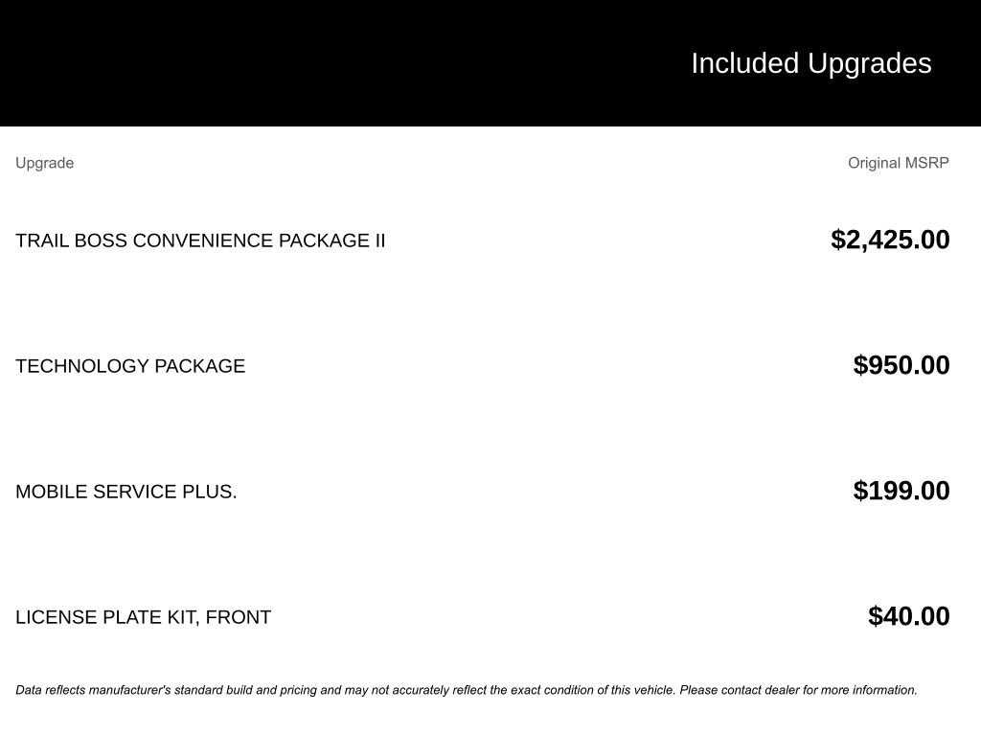Click the word "pricing" in the disclaimer
This screenshot has height=736, width=981.
[x=298, y=690]
